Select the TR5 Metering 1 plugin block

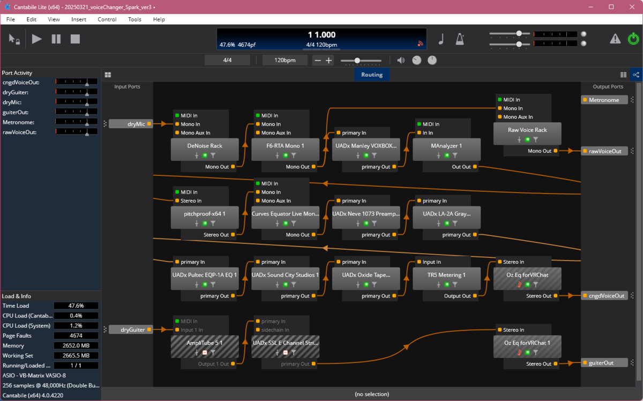(x=446, y=279)
